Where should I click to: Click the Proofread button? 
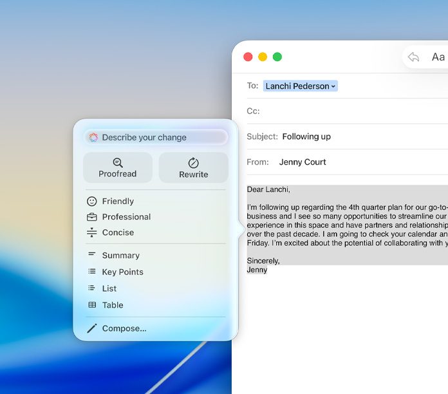click(x=117, y=168)
